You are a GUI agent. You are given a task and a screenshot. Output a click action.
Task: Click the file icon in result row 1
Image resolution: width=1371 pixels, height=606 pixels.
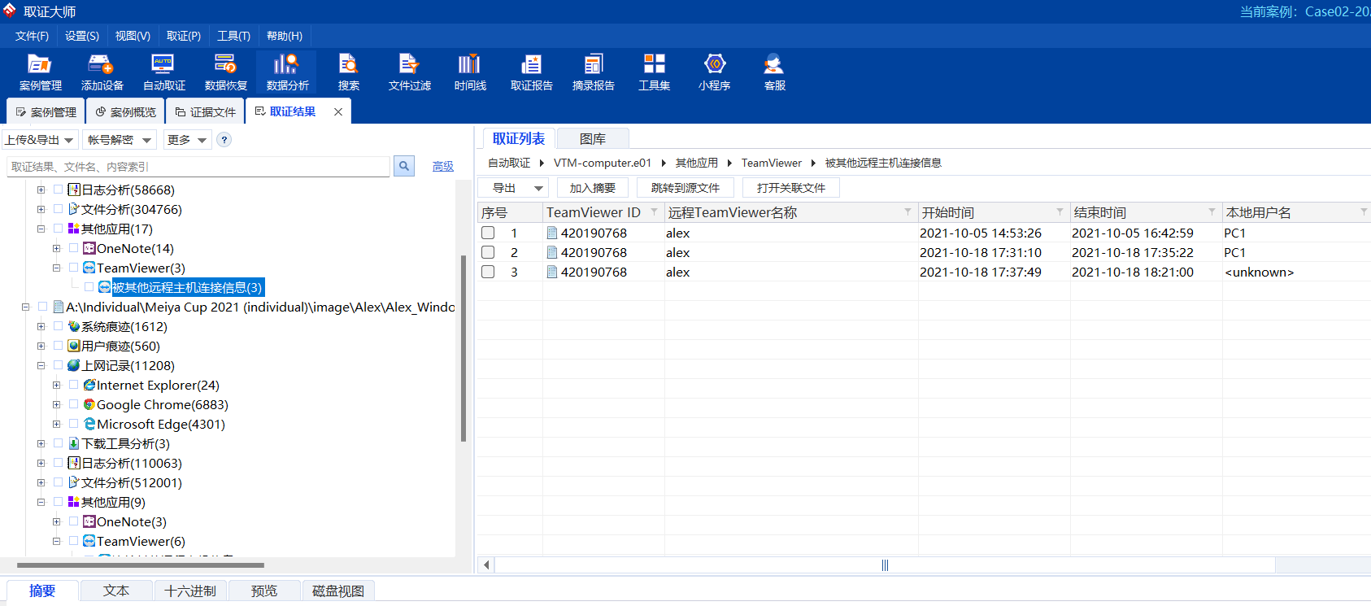tap(552, 233)
